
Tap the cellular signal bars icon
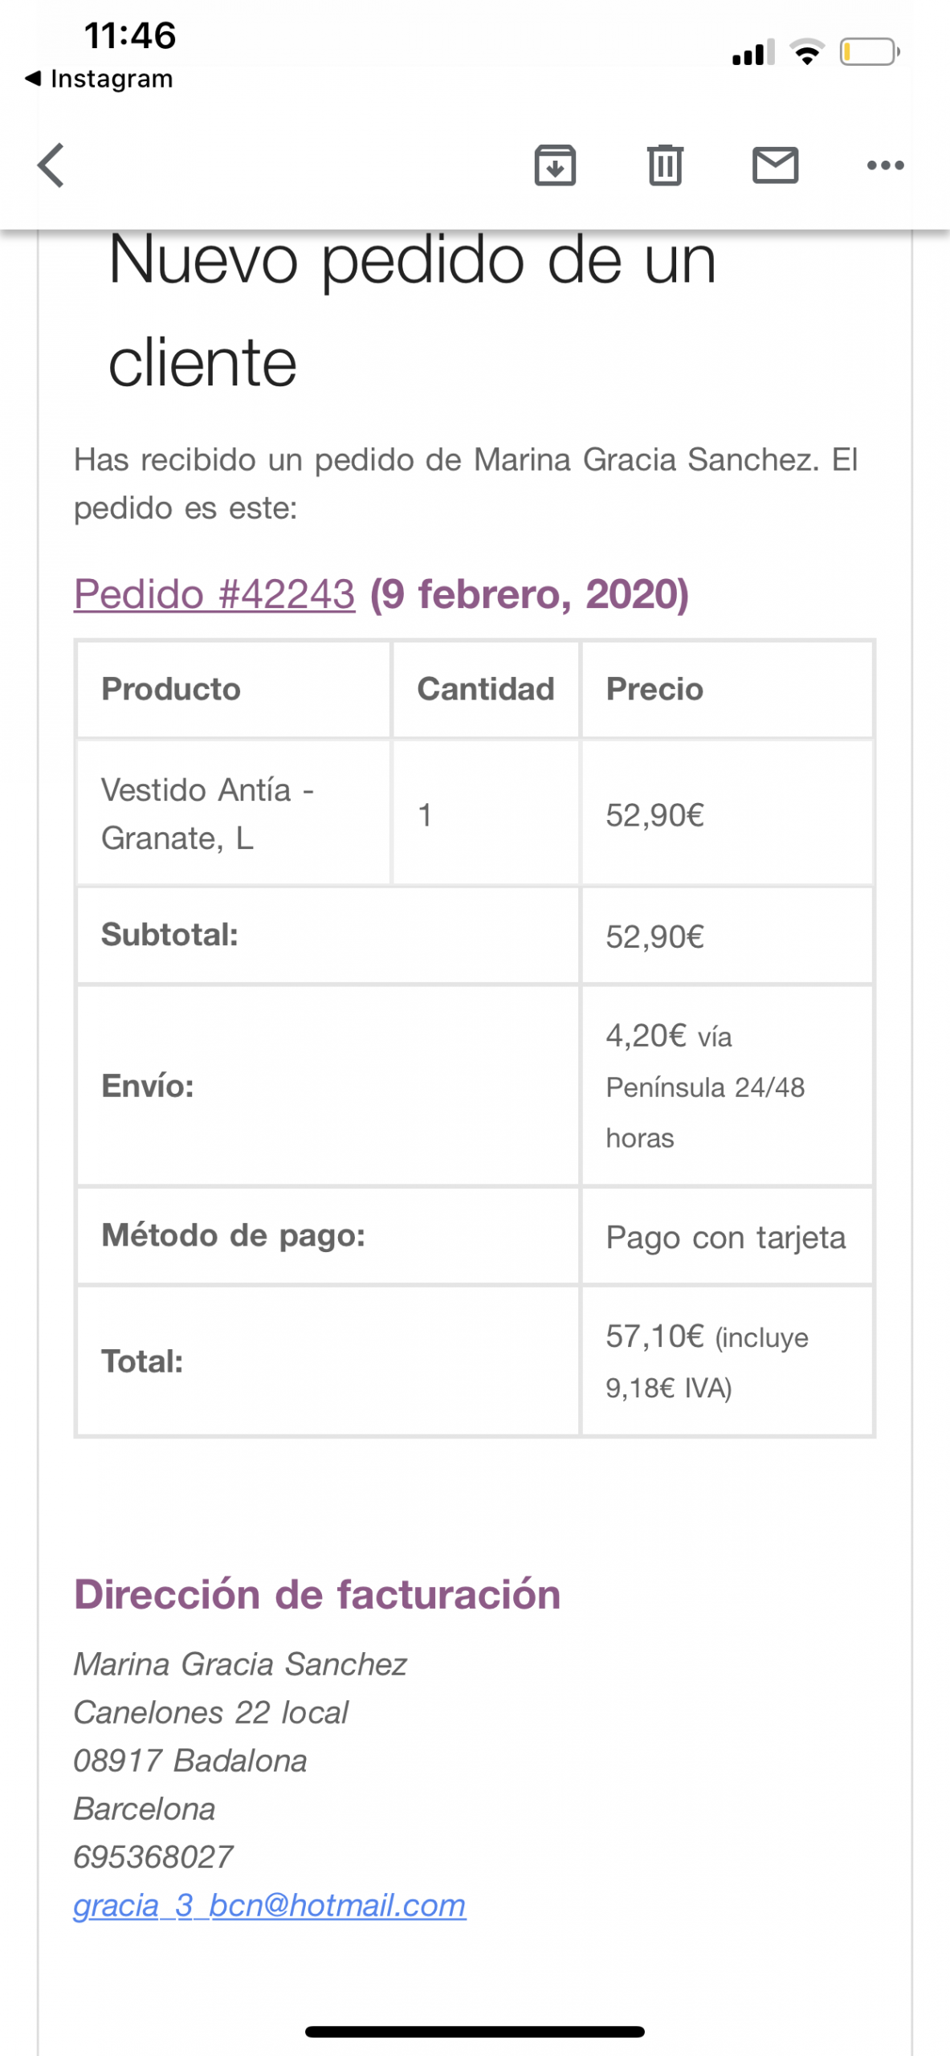click(752, 52)
